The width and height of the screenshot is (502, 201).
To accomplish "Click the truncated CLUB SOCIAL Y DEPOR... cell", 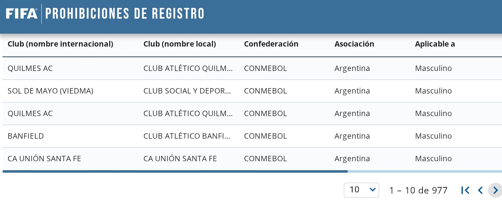I will click(187, 91).
